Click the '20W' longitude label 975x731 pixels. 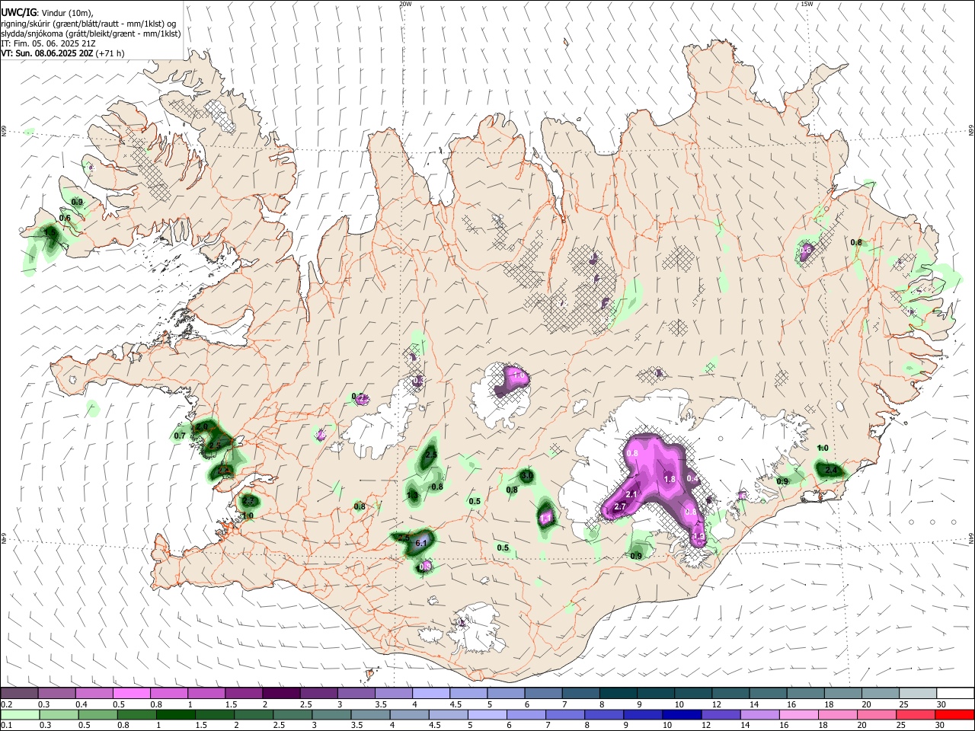click(405, 4)
